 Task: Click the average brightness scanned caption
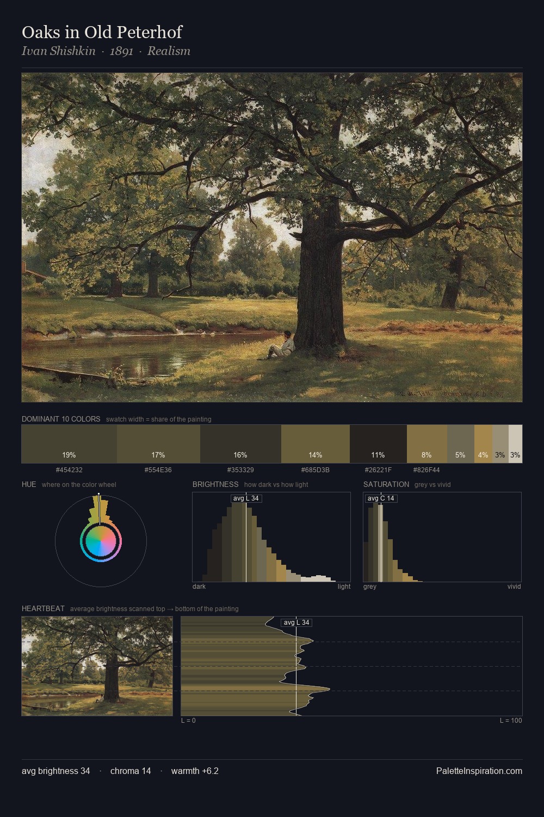point(154,609)
